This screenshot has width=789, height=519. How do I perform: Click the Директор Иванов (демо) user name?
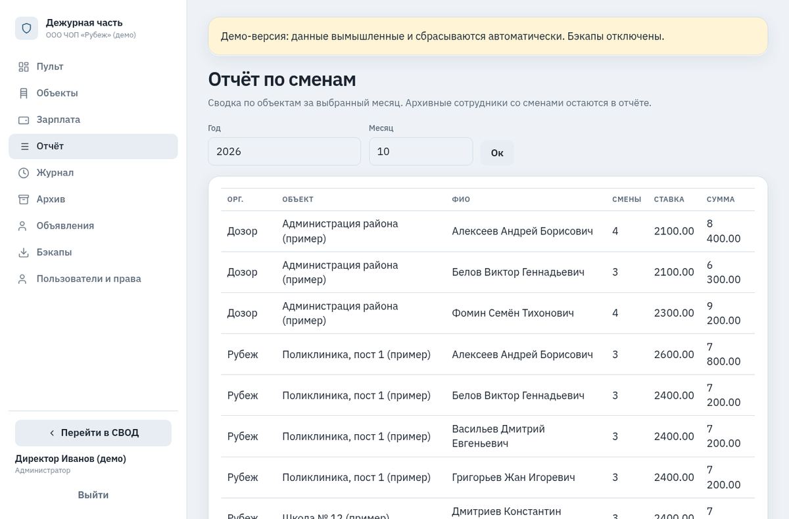point(70,459)
